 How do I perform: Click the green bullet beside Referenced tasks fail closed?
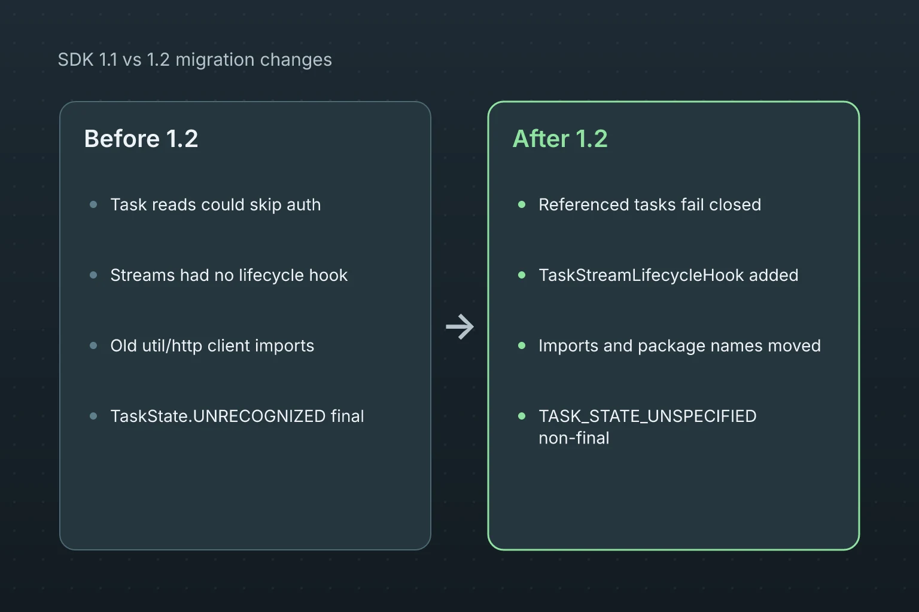[x=522, y=204]
